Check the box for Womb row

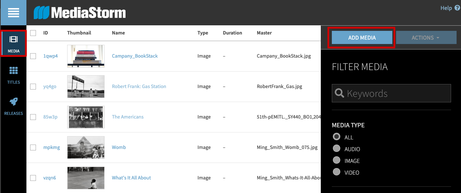pos(33,148)
